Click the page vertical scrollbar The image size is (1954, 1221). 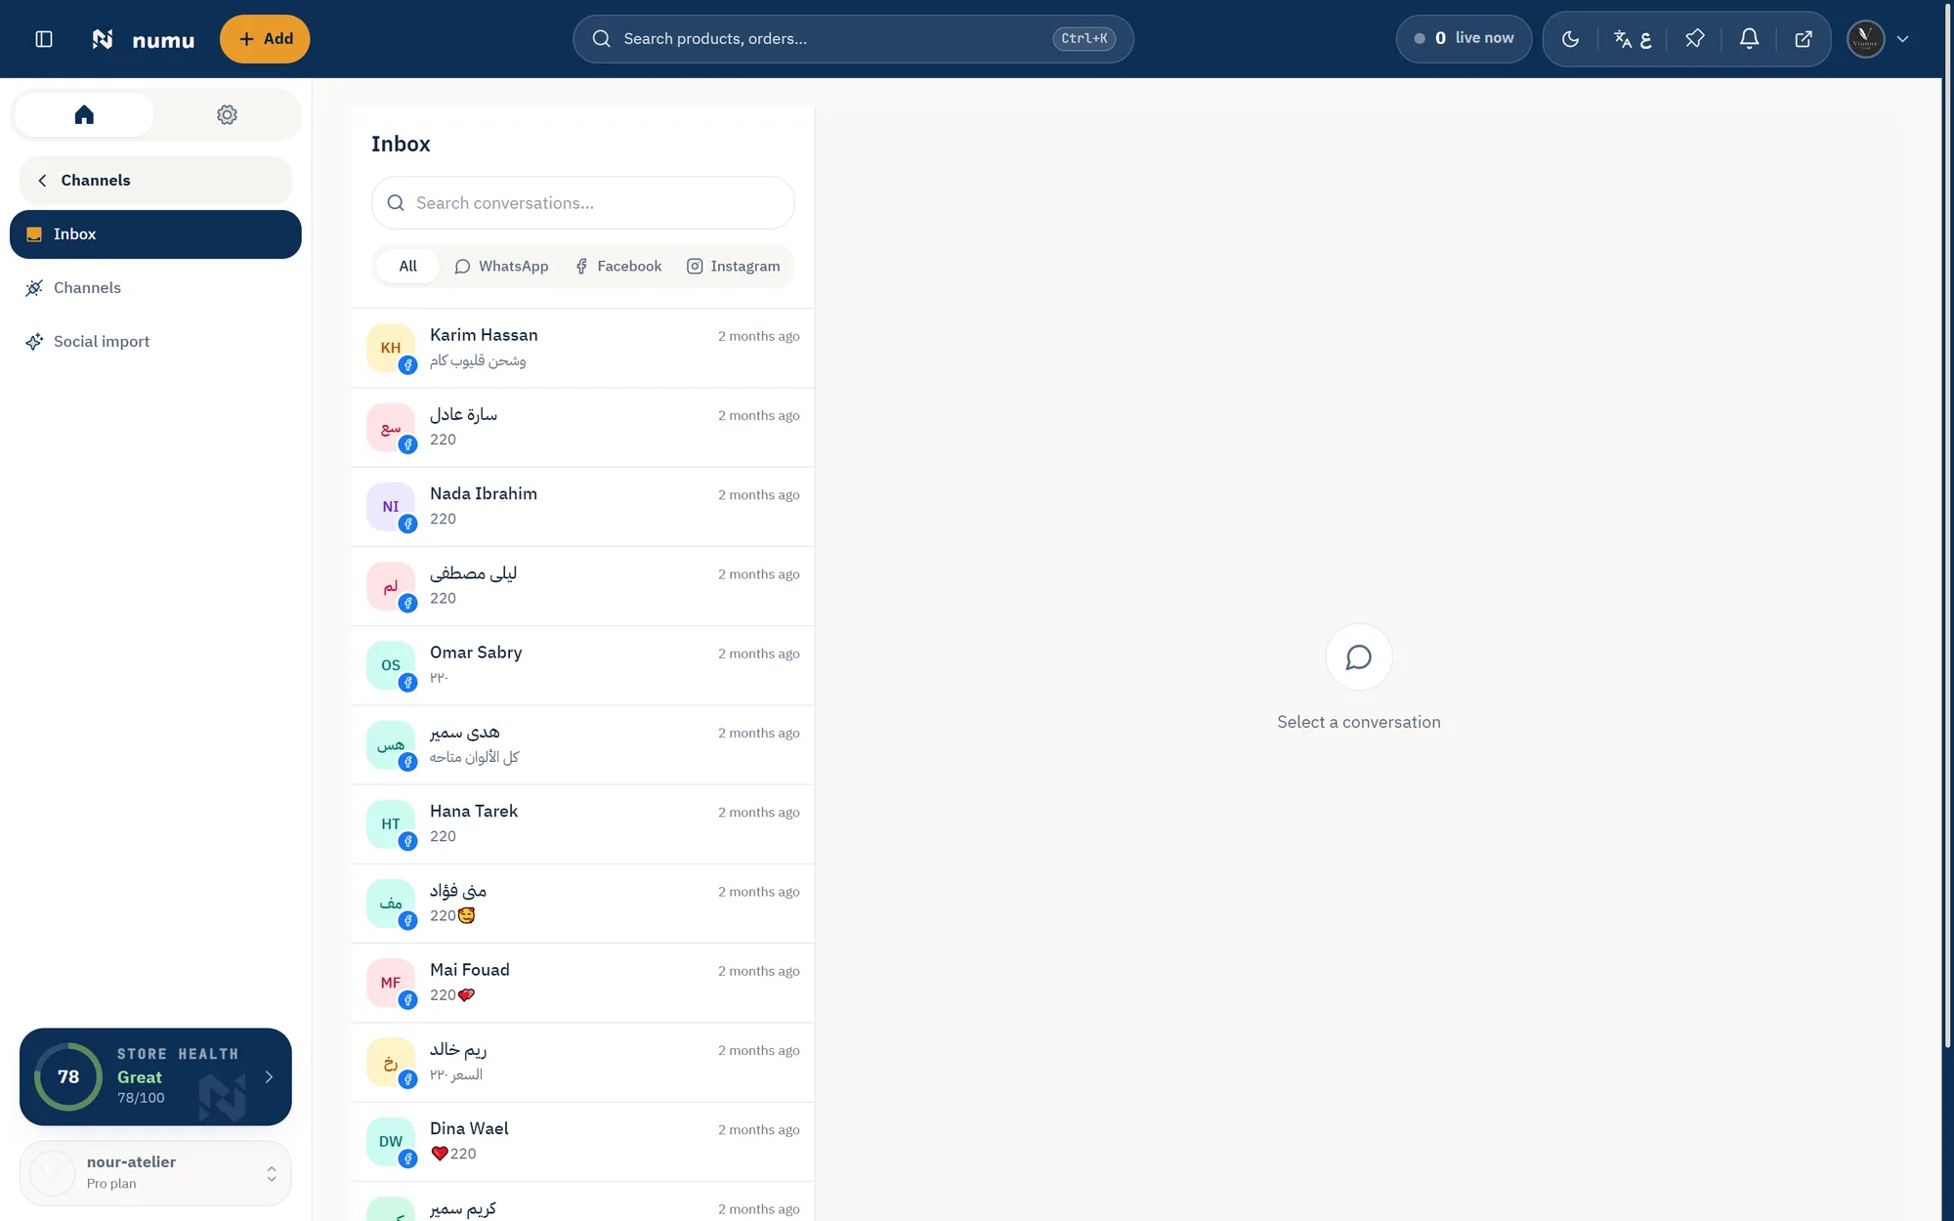(1947, 527)
